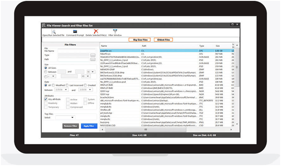281x166 pixels.
Task: Open the Command Prompt toolbar icon
Action: click(75, 32)
